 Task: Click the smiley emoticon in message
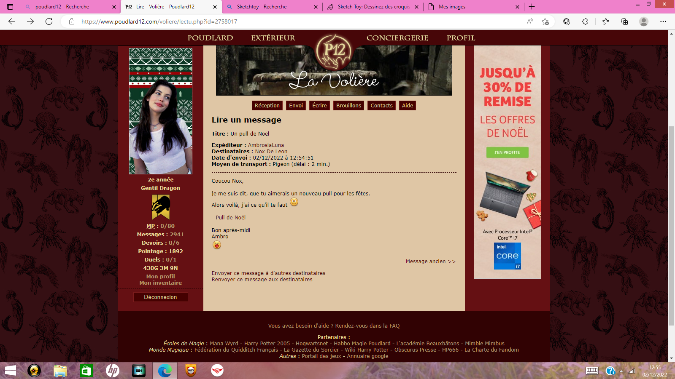pos(294,202)
